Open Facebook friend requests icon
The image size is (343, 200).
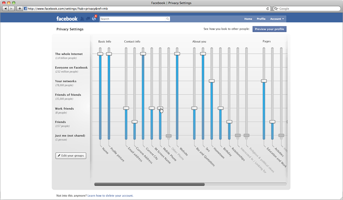(x=82, y=19)
